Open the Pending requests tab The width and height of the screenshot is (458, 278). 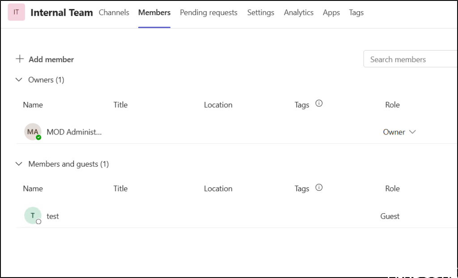(208, 13)
